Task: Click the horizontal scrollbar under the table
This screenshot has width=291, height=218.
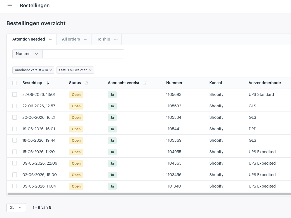Action: point(149,194)
